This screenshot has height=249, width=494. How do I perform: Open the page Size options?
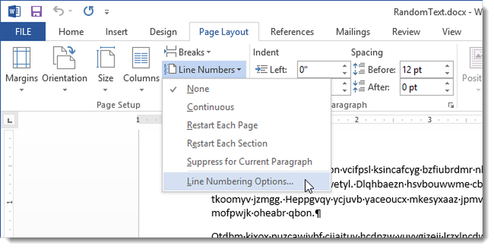(x=106, y=69)
